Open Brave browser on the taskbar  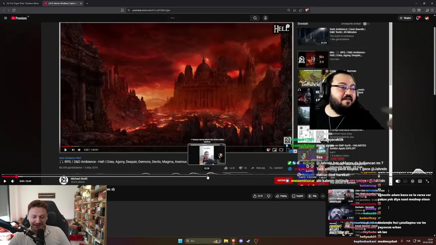click(x=233, y=241)
